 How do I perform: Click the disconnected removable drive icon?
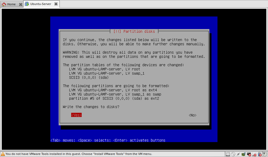pos(254,154)
